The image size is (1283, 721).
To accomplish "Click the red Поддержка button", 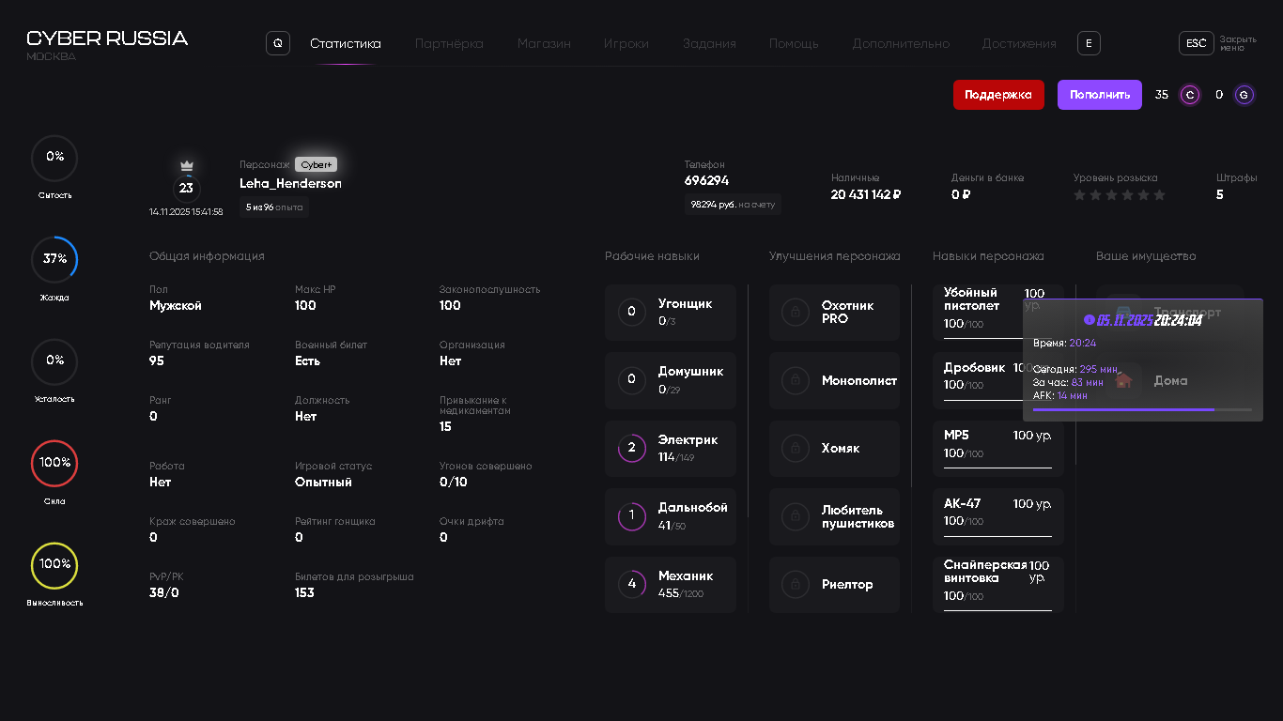I will pos(997,95).
